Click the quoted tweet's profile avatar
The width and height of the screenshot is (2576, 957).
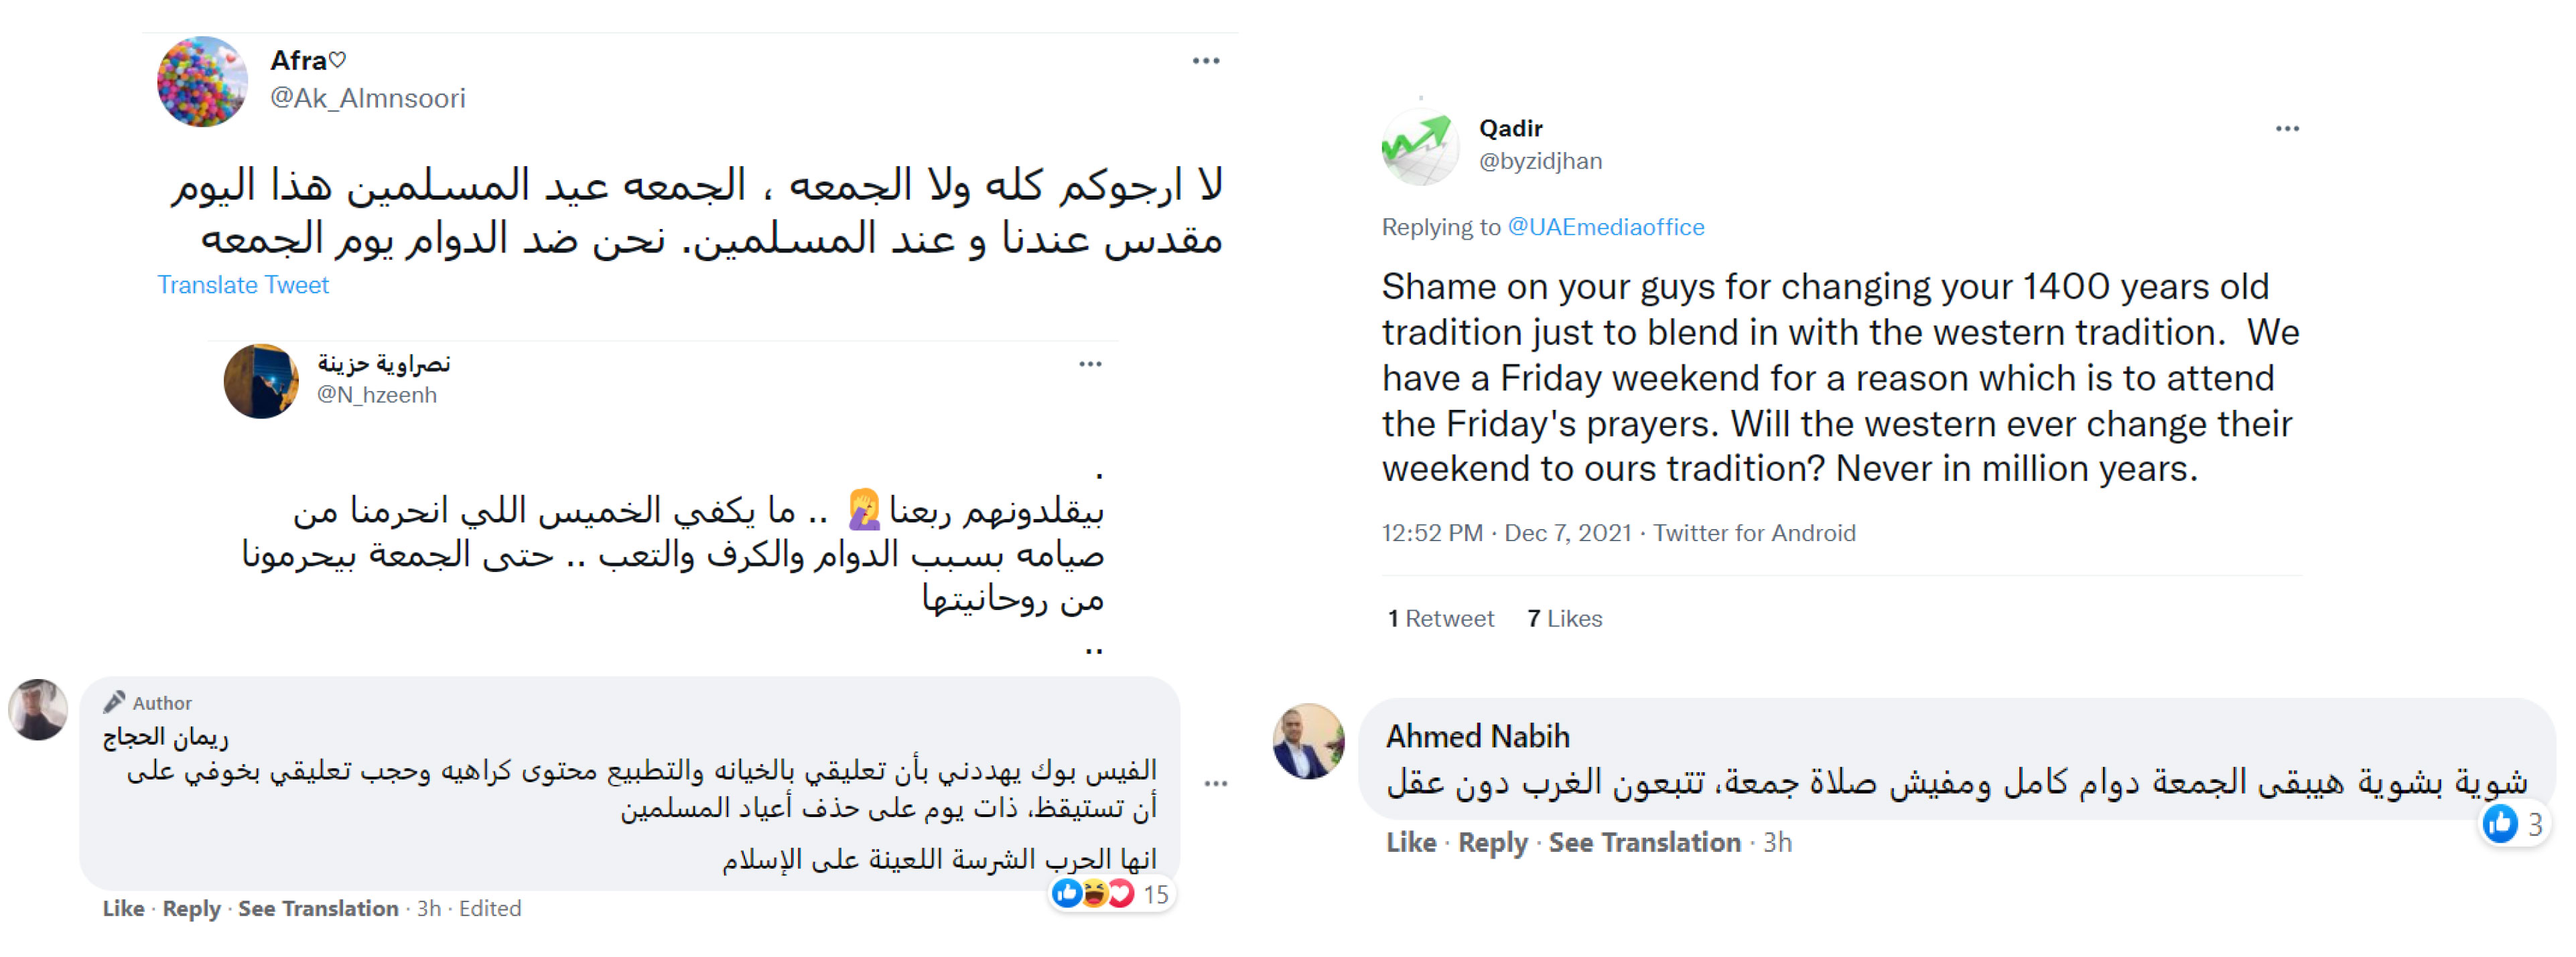pyautogui.click(x=261, y=381)
